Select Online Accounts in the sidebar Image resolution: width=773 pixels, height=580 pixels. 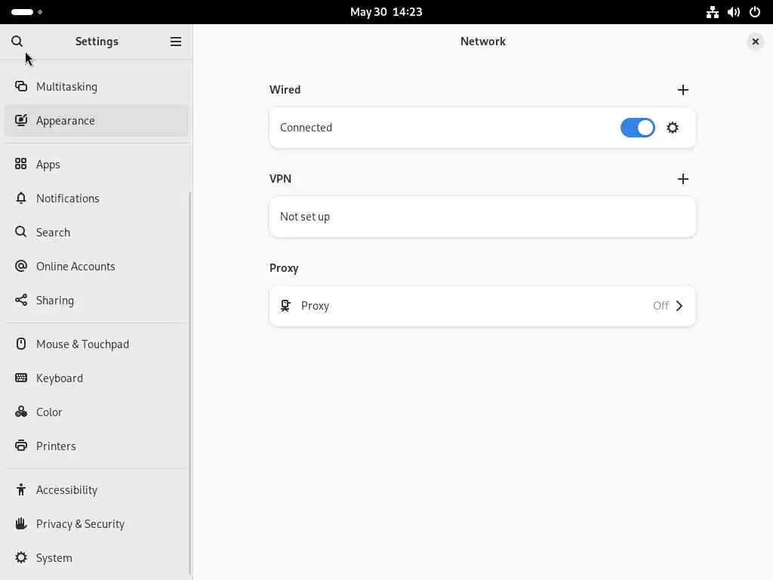97,266
